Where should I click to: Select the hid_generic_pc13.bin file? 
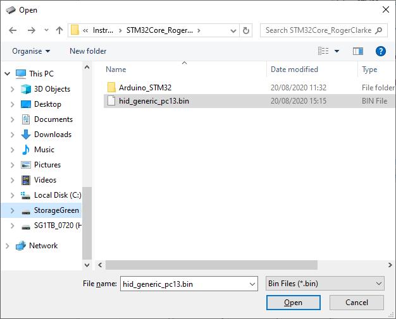click(x=154, y=101)
